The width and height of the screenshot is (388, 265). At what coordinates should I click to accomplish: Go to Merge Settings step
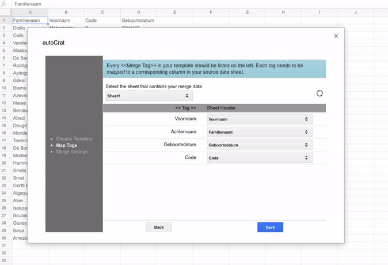pyautogui.click(x=71, y=152)
